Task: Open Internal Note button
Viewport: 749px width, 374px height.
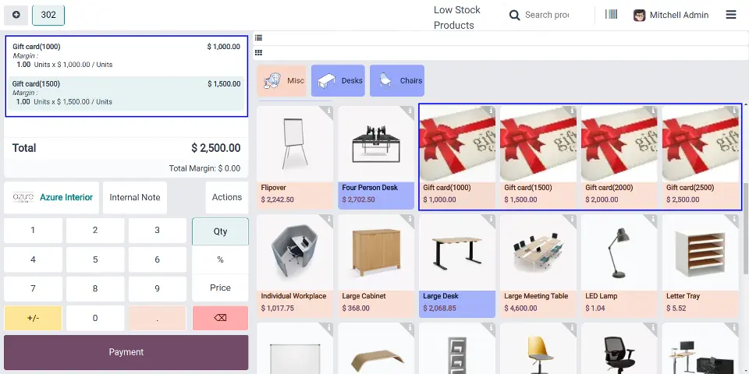Action: (135, 197)
